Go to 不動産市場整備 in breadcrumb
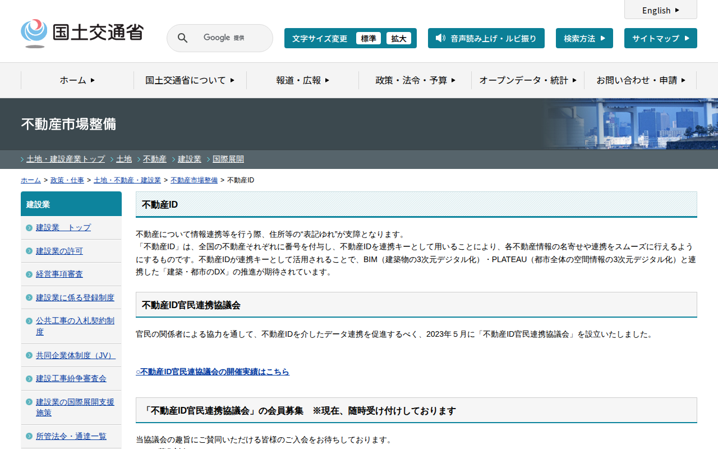This screenshot has width=718, height=449. tap(194, 180)
